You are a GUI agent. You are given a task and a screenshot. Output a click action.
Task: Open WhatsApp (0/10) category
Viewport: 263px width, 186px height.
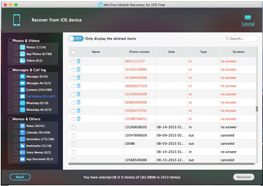pyautogui.click(x=37, y=103)
